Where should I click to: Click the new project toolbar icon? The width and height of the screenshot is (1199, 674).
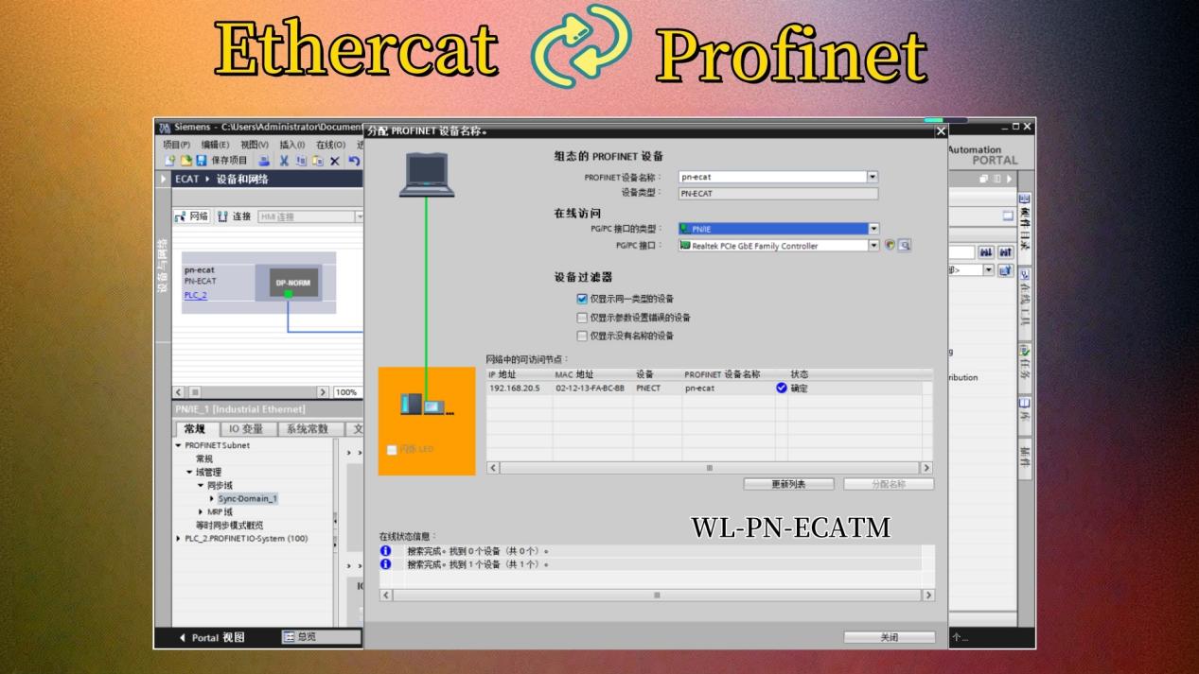click(x=170, y=161)
